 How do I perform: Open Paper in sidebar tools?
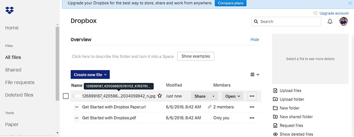tap(12, 124)
